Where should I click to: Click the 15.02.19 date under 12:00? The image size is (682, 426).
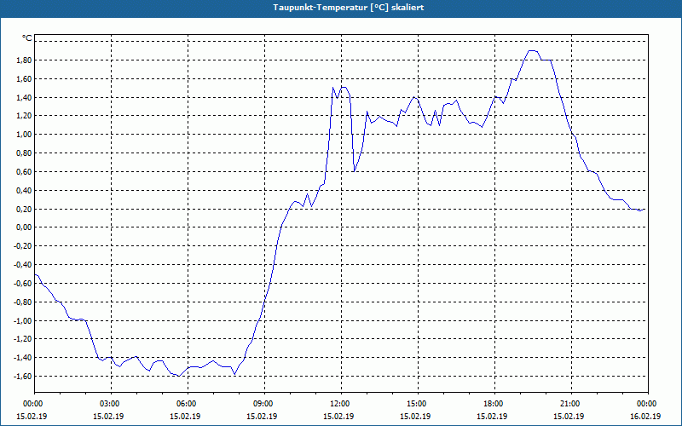tap(338, 416)
